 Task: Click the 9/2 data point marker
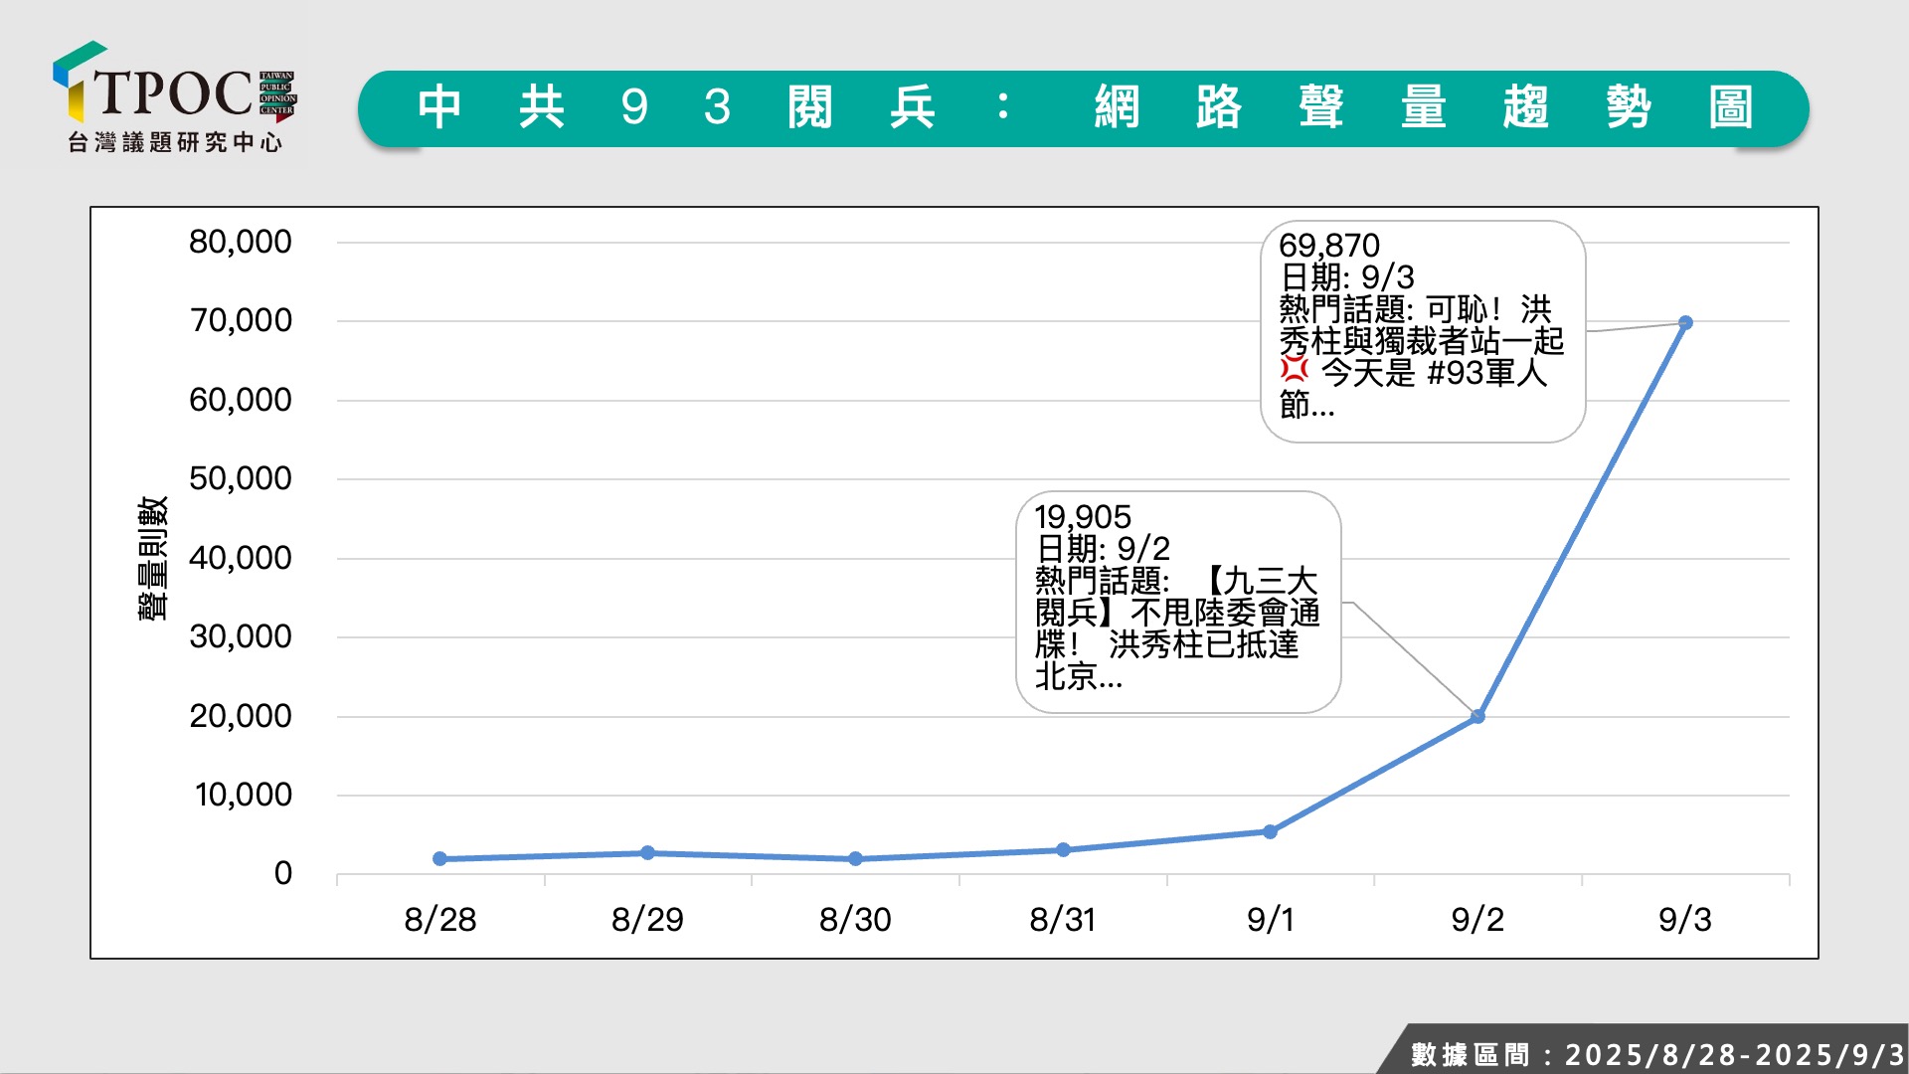click(1477, 716)
